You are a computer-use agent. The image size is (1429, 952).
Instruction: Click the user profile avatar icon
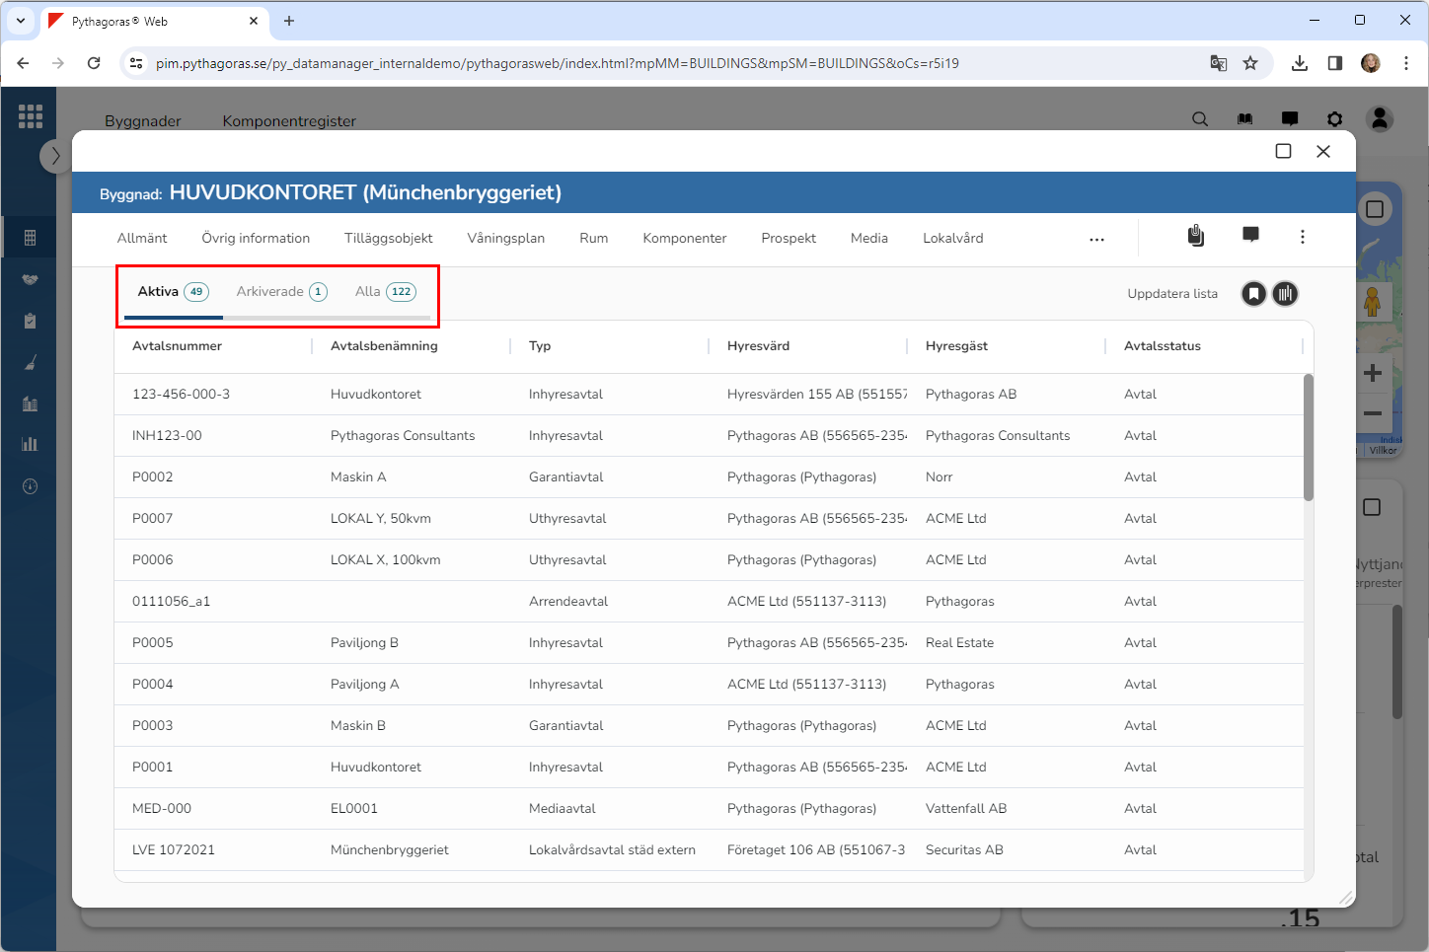(1380, 119)
